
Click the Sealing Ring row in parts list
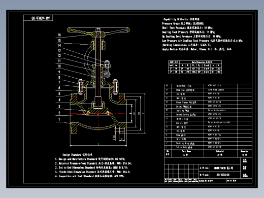[x=208, y=143]
